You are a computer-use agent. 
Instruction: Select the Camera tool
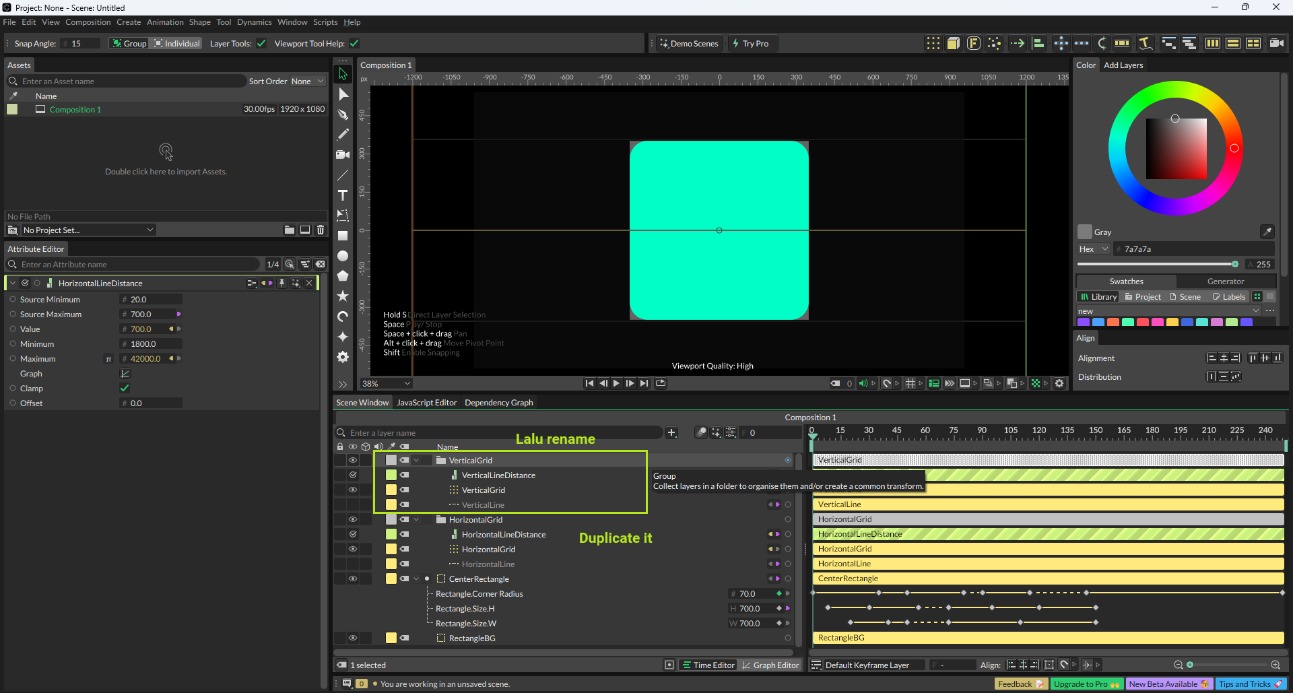tap(343, 155)
